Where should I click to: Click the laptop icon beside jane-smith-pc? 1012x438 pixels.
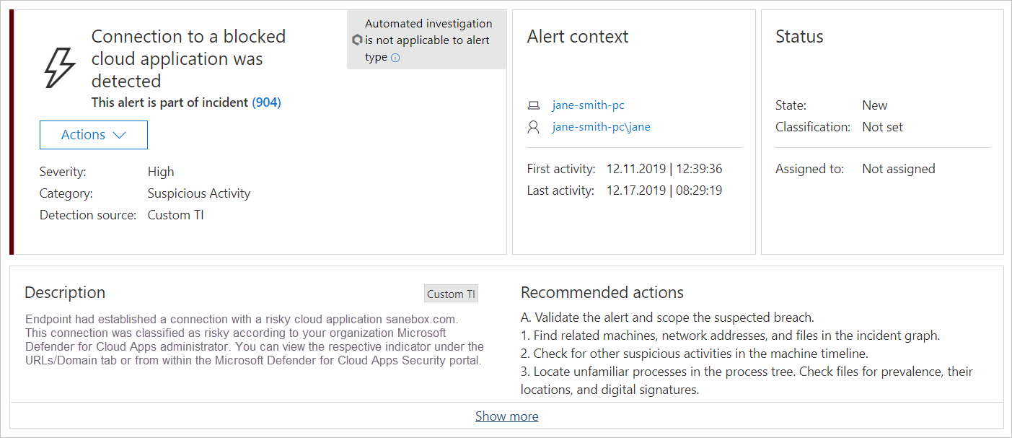[x=534, y=105]
